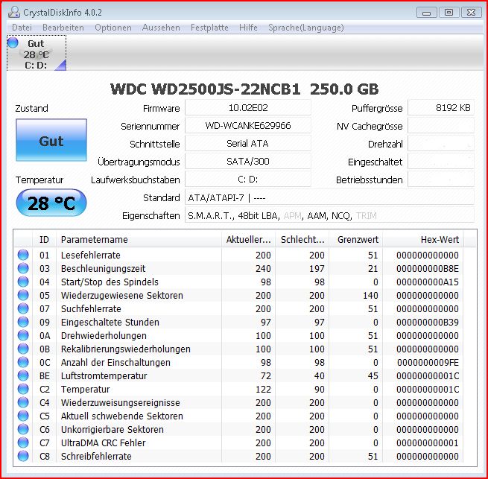This screenshot has width=488, height=479.
Task: Click status icon for UltraDMA CRC Fehler
Action: coord(23,442)
